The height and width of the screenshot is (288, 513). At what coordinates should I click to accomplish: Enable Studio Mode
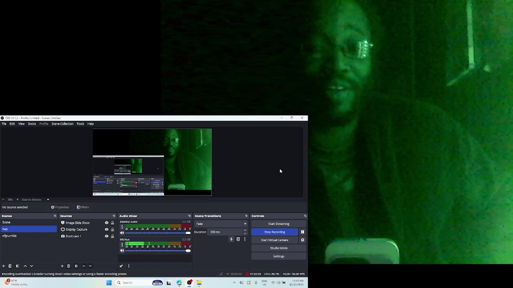[x=279, y=248]
